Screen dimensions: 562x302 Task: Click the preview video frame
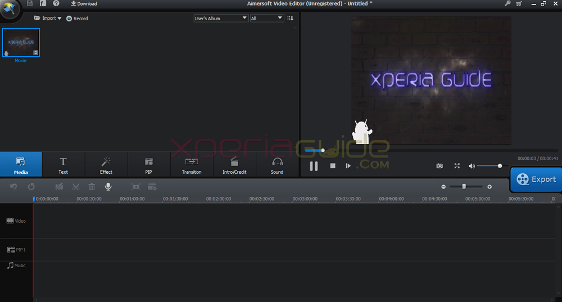pyautogui.click(x=431, y=80)
